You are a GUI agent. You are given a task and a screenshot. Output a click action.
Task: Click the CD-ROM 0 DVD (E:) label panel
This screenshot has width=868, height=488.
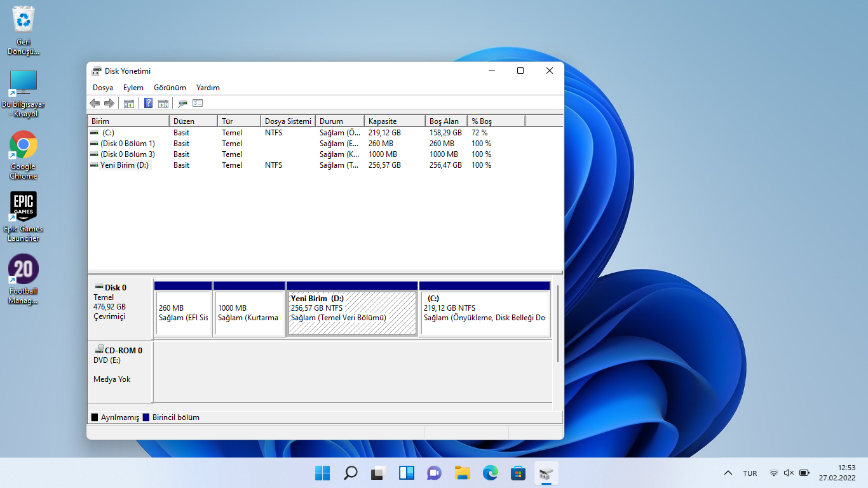120,371
